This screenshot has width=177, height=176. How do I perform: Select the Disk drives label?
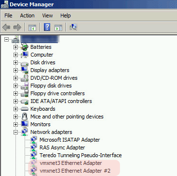(x=43, y=62)
